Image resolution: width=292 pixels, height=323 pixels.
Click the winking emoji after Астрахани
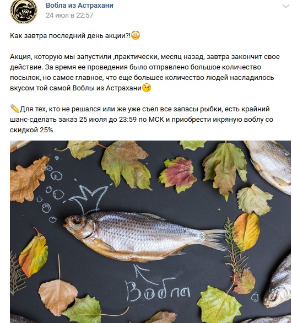pyautogui.click(x=147, y=88)
